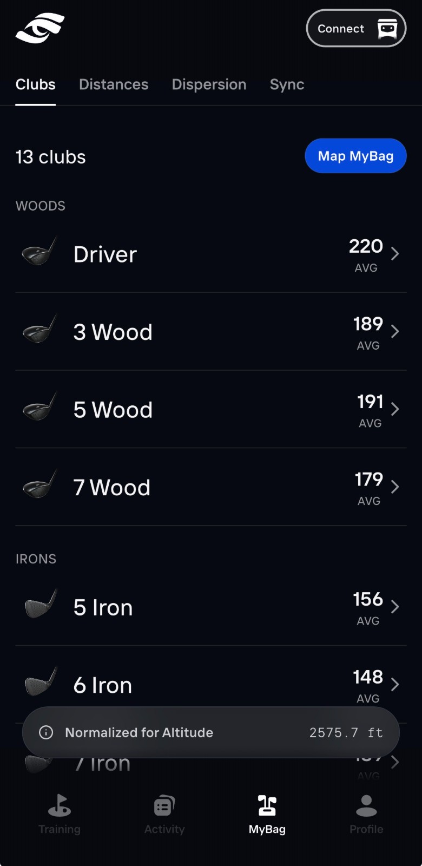
Task: Click the Connect device button
Action: pyautogui.click(x=356, y=28)
